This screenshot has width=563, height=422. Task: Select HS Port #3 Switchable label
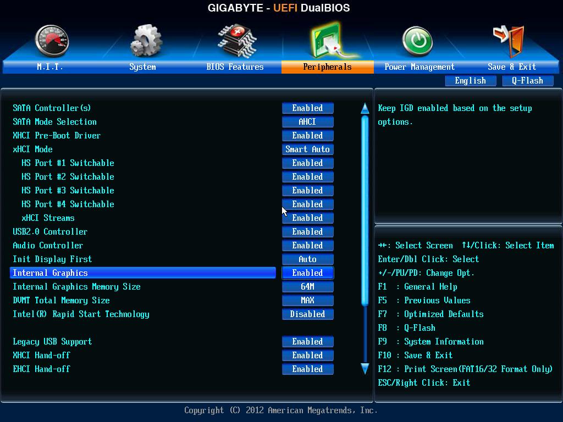click(x=68, y=191)
